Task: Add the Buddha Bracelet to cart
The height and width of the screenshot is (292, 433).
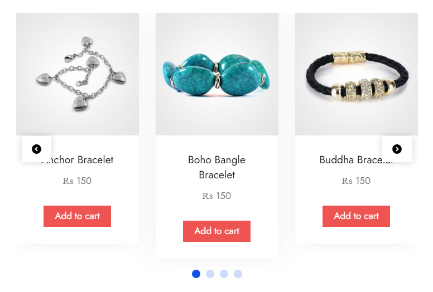Action: [x=356, y=216]
